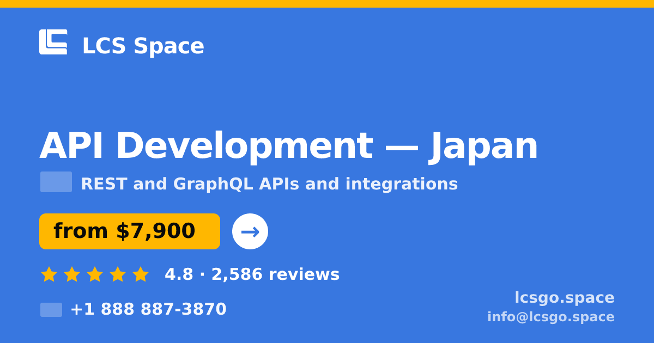Click the from $7,900 price button
Viewport: 654px width, 343px height.
(x=130, y=231)
